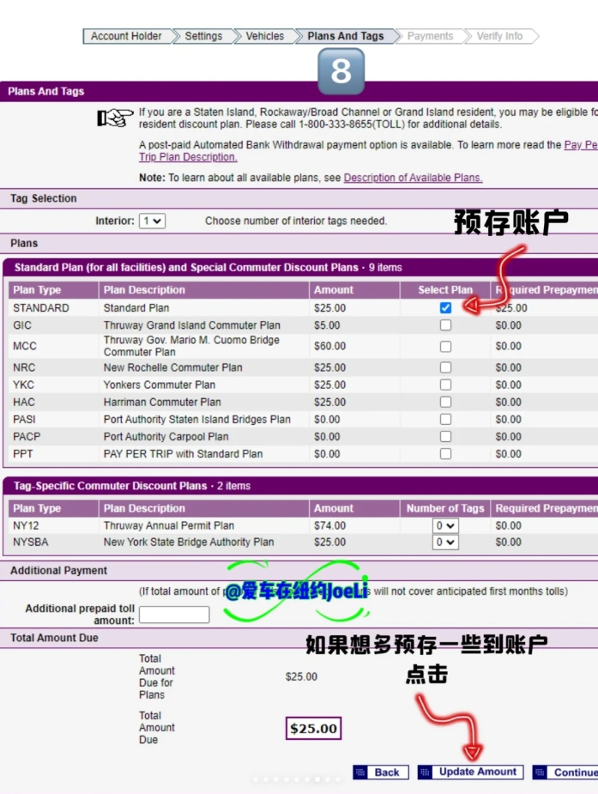Click 'Thruway Annual Permit Plan' text
This screenshot has height=794, width=598.
[169, 525]
